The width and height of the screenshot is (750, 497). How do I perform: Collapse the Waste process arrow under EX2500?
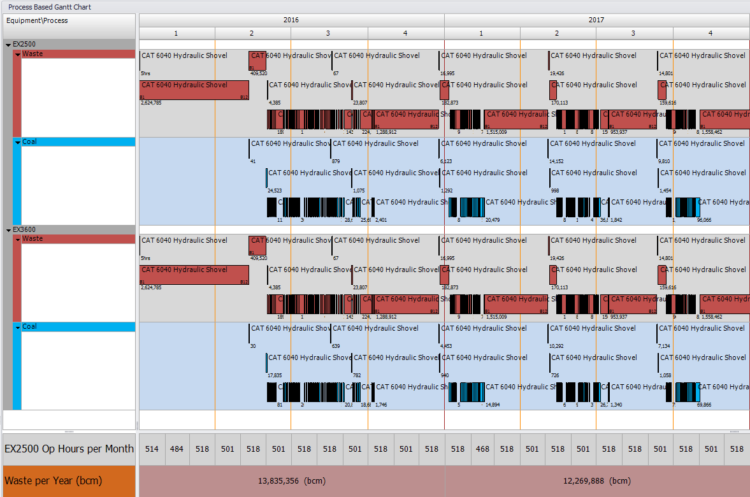18,55
